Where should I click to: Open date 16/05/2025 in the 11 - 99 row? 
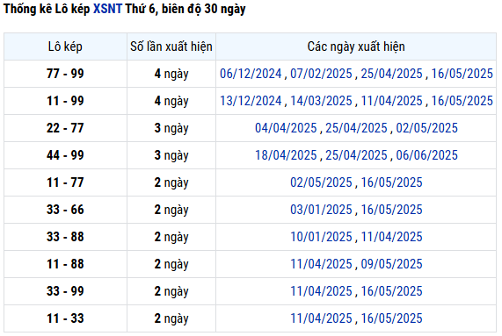tap(462, 101)
